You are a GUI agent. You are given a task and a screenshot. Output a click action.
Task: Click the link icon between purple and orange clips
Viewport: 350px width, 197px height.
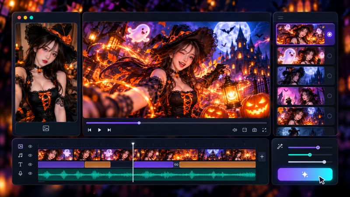(176, 165)
